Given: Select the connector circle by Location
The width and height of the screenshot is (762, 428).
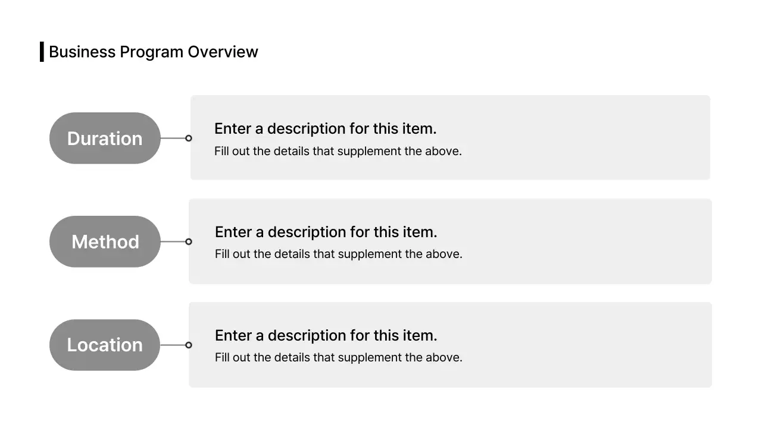Looking at the screenshot, I should pos(189,345).
